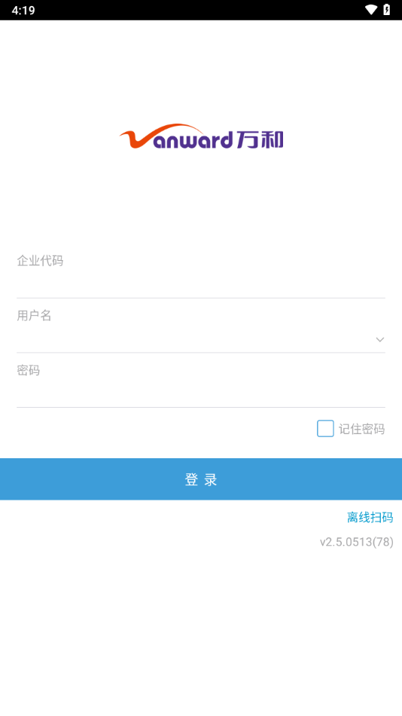Click the purple 'anward' logo text
The image size is (402, 716).
click(x=193, y=140)
